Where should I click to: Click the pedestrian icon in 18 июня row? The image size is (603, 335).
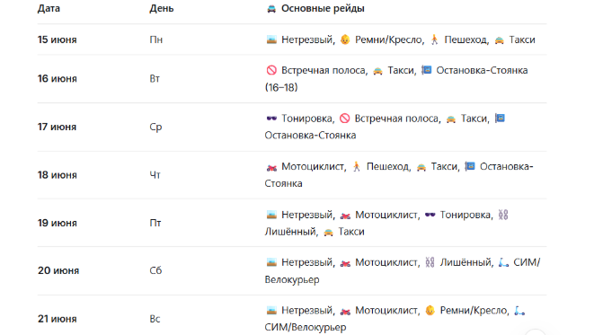pyautogui.click(x=357, y=166)
